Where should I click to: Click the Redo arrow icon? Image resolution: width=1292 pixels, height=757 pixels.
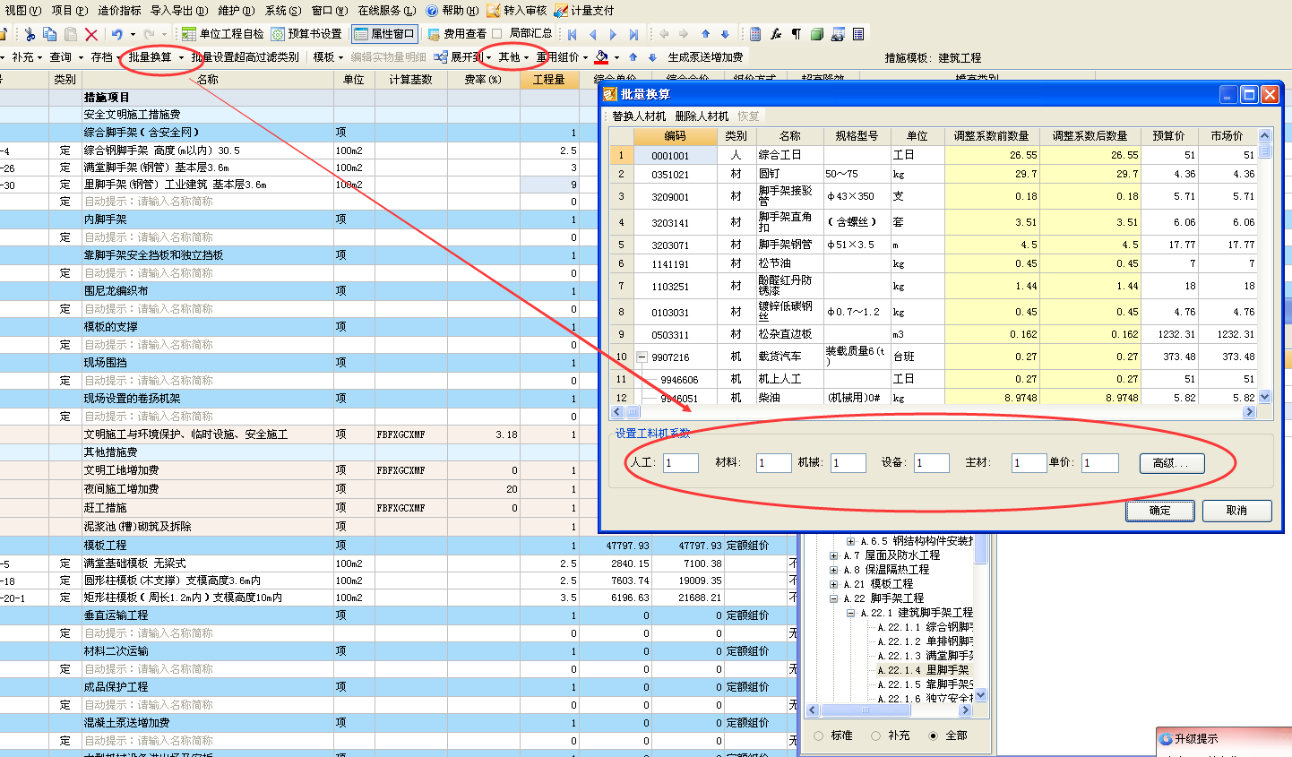[x=150, y=34]
